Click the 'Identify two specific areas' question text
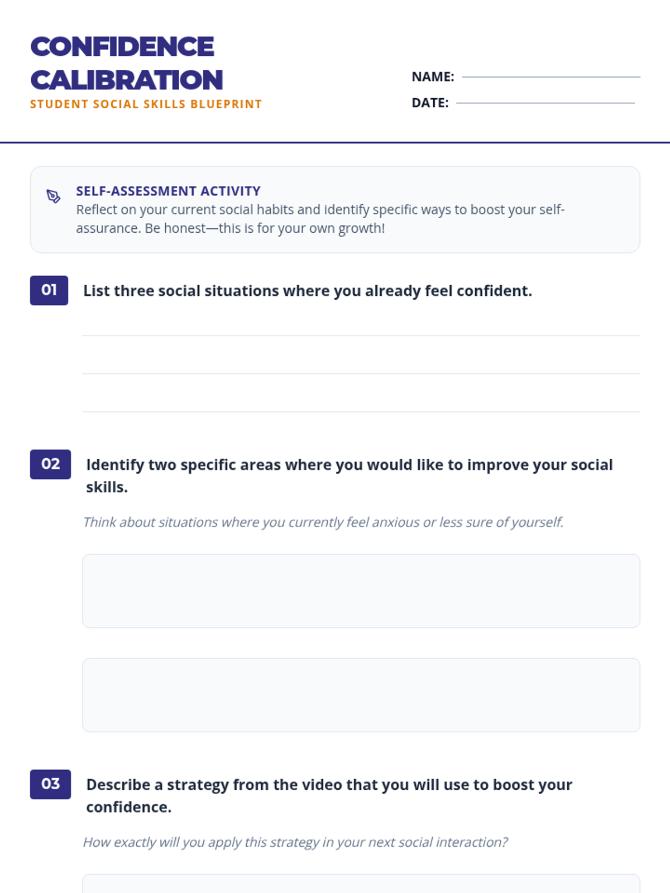670x893 pixels. click(350, 476)
